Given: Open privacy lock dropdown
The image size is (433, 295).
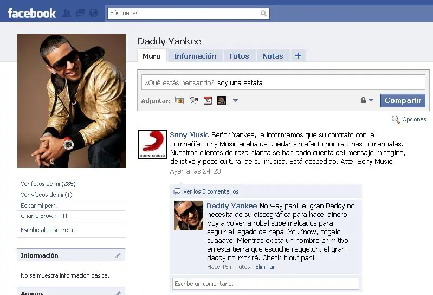Looking at the screenshot, I should click(x=367, y=100).
